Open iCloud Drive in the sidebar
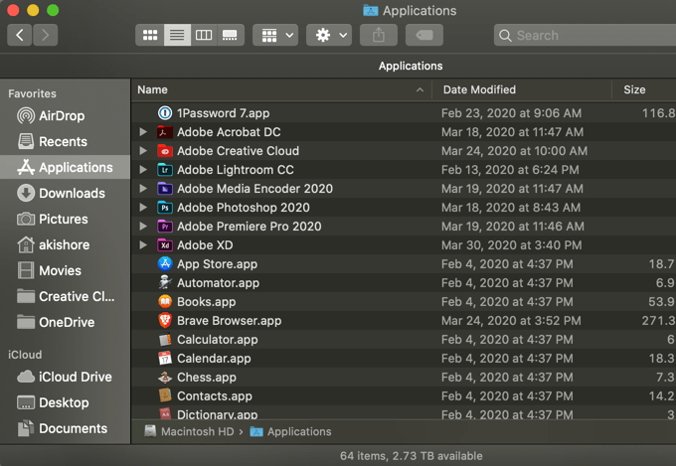The image size is (676, 466). tap(65, 377)
